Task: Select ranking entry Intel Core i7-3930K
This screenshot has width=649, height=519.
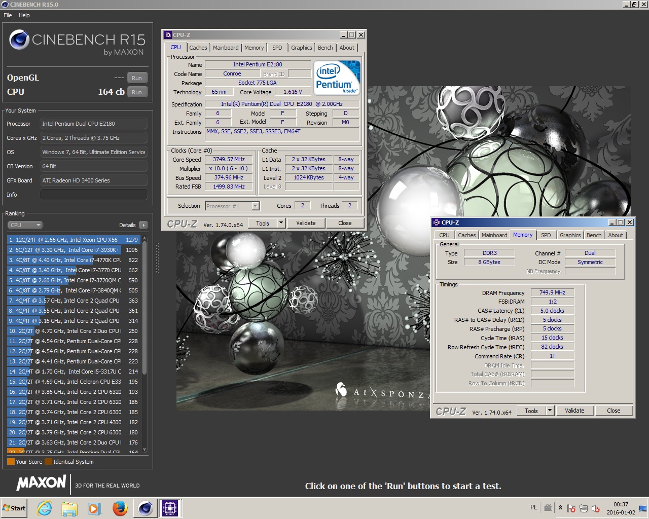Action: (x=74, y=250)
